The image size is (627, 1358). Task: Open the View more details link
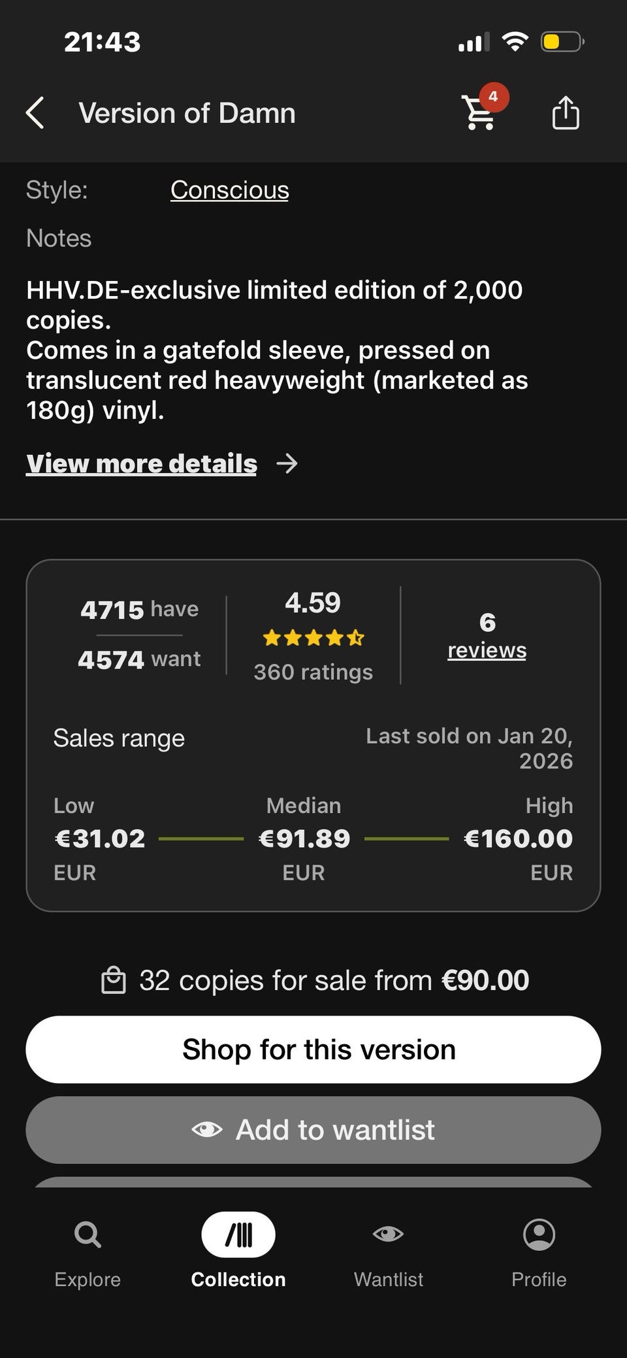click(x=142, y=464)
